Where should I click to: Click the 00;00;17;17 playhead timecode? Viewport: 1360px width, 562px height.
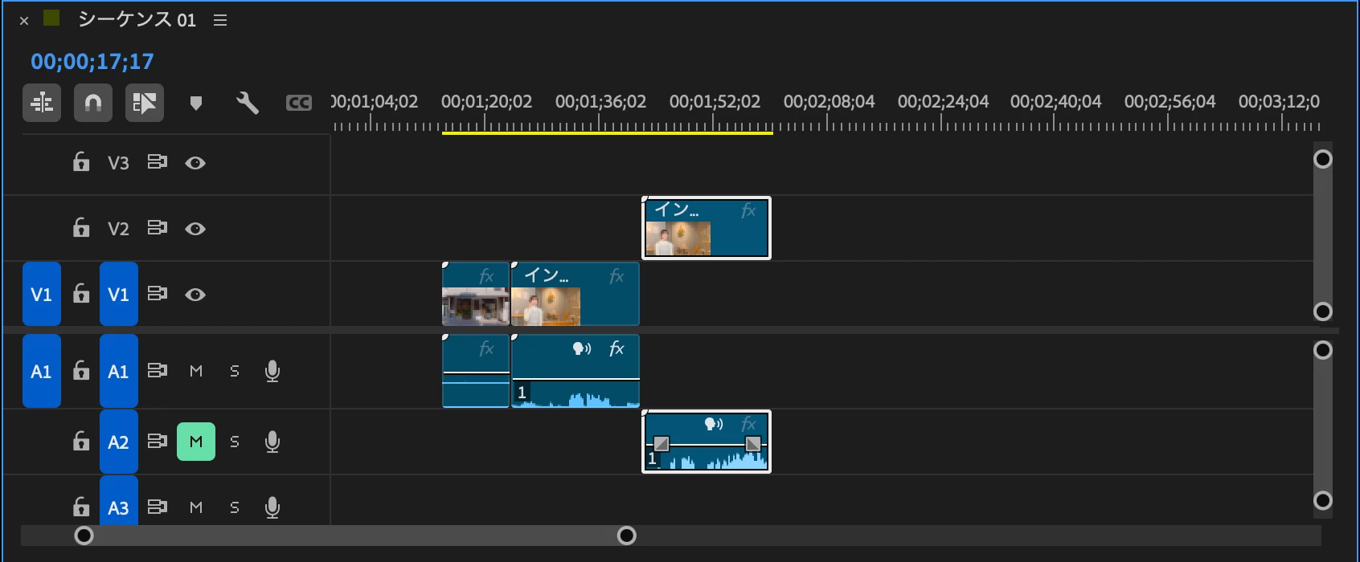pyautogui.click(x=92, y=61)
